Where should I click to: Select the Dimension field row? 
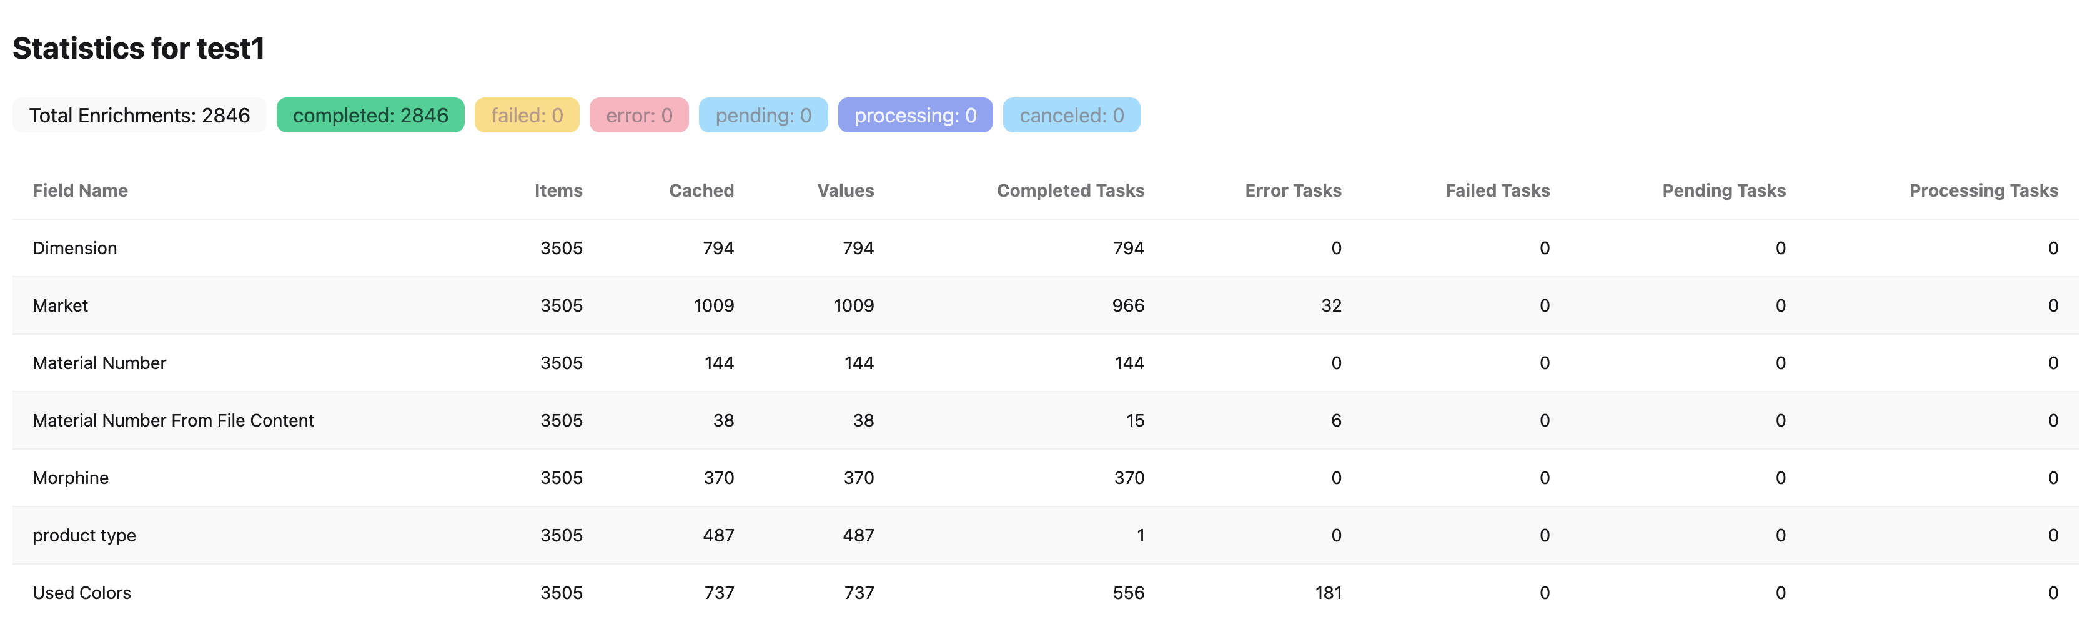[74, 248]
